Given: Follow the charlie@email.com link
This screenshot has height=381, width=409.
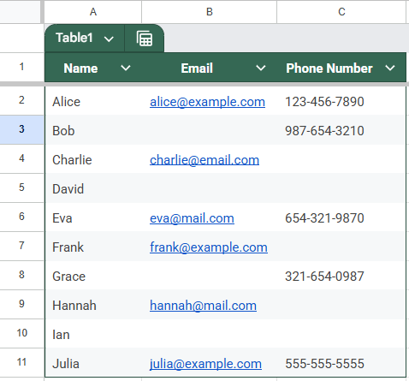Looking at the screenshot, I should pyautogui.click(x=204, y=160).
